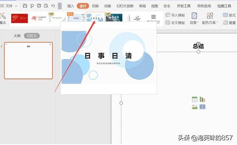This screenshot has height=145, width=237.
Task: Click 本文模板 button
Action: click(x=175, y=23)
